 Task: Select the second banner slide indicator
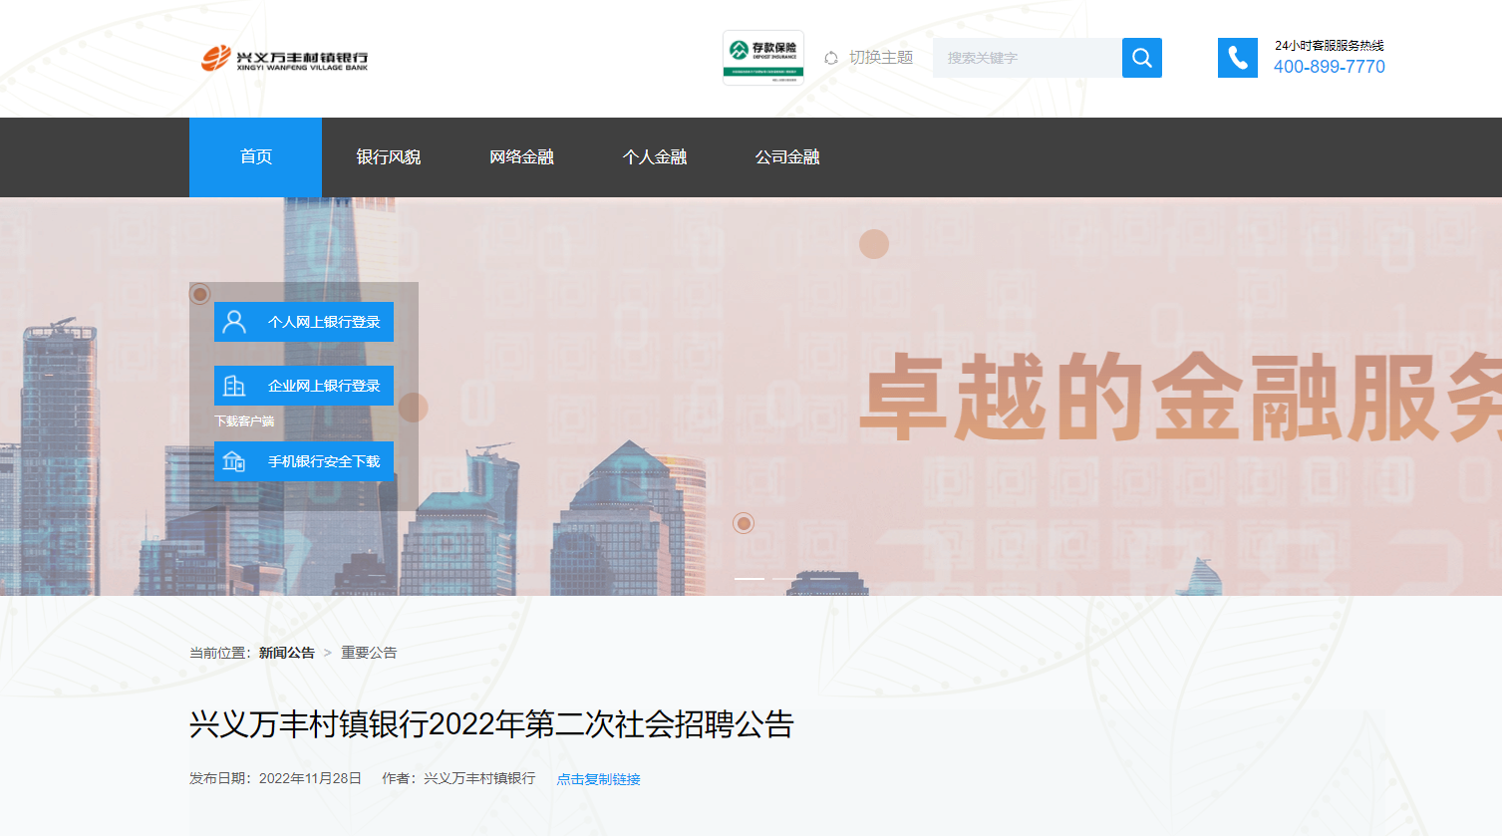(787, 578)
